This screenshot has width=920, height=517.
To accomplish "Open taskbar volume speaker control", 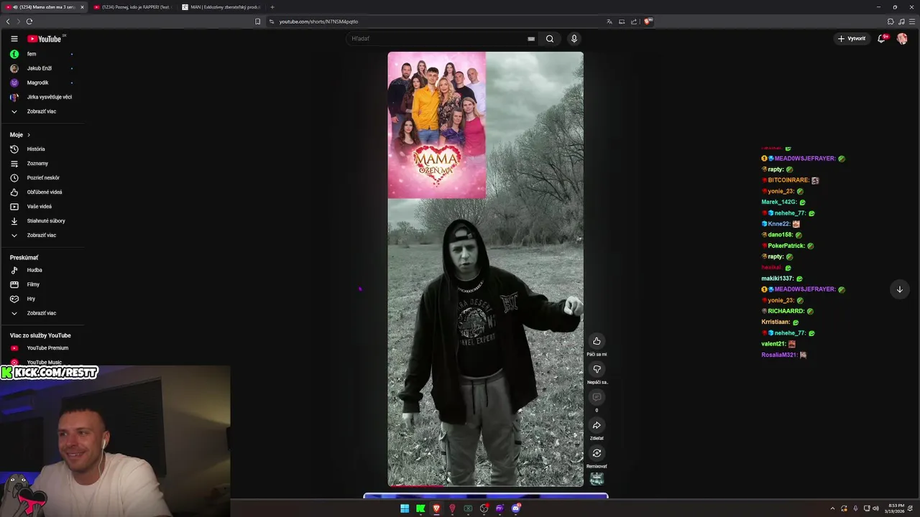I will 875,508.
